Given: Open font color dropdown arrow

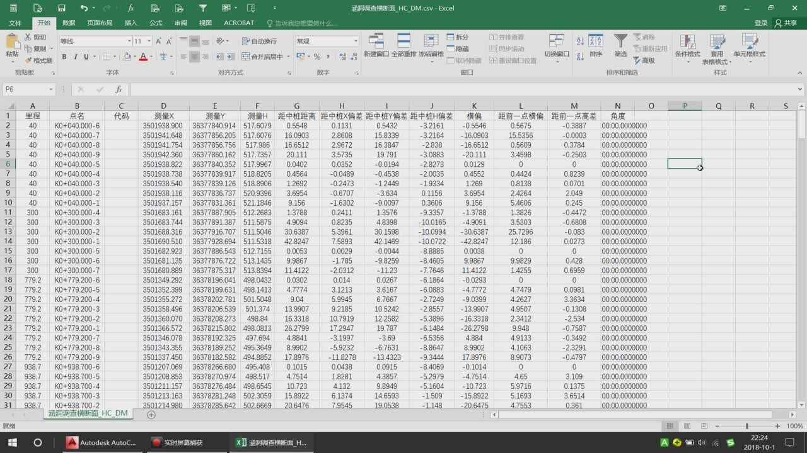Looking at the screenshot, I should (x=151, y=57).
